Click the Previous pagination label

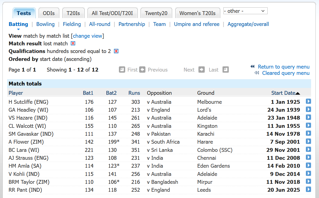click(x=158, y=70)
